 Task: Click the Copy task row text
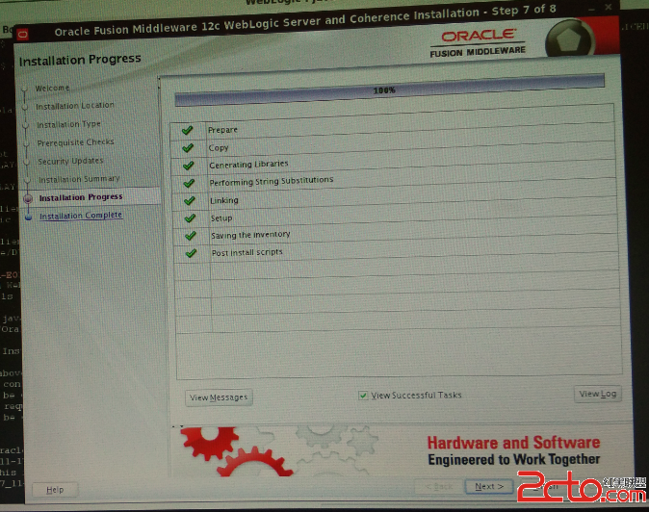click(x=219, y=147)
